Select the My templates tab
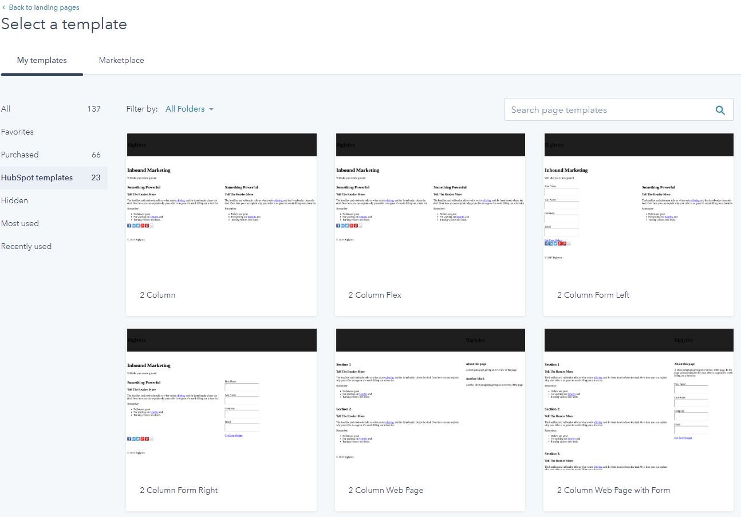The height and width of the screenshot is (517, 741). (42, 60)
